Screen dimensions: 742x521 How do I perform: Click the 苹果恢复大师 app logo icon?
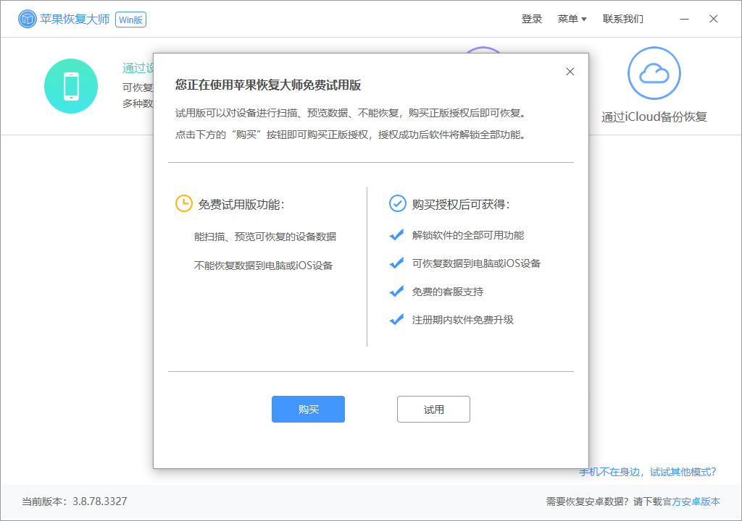(28, 19)
